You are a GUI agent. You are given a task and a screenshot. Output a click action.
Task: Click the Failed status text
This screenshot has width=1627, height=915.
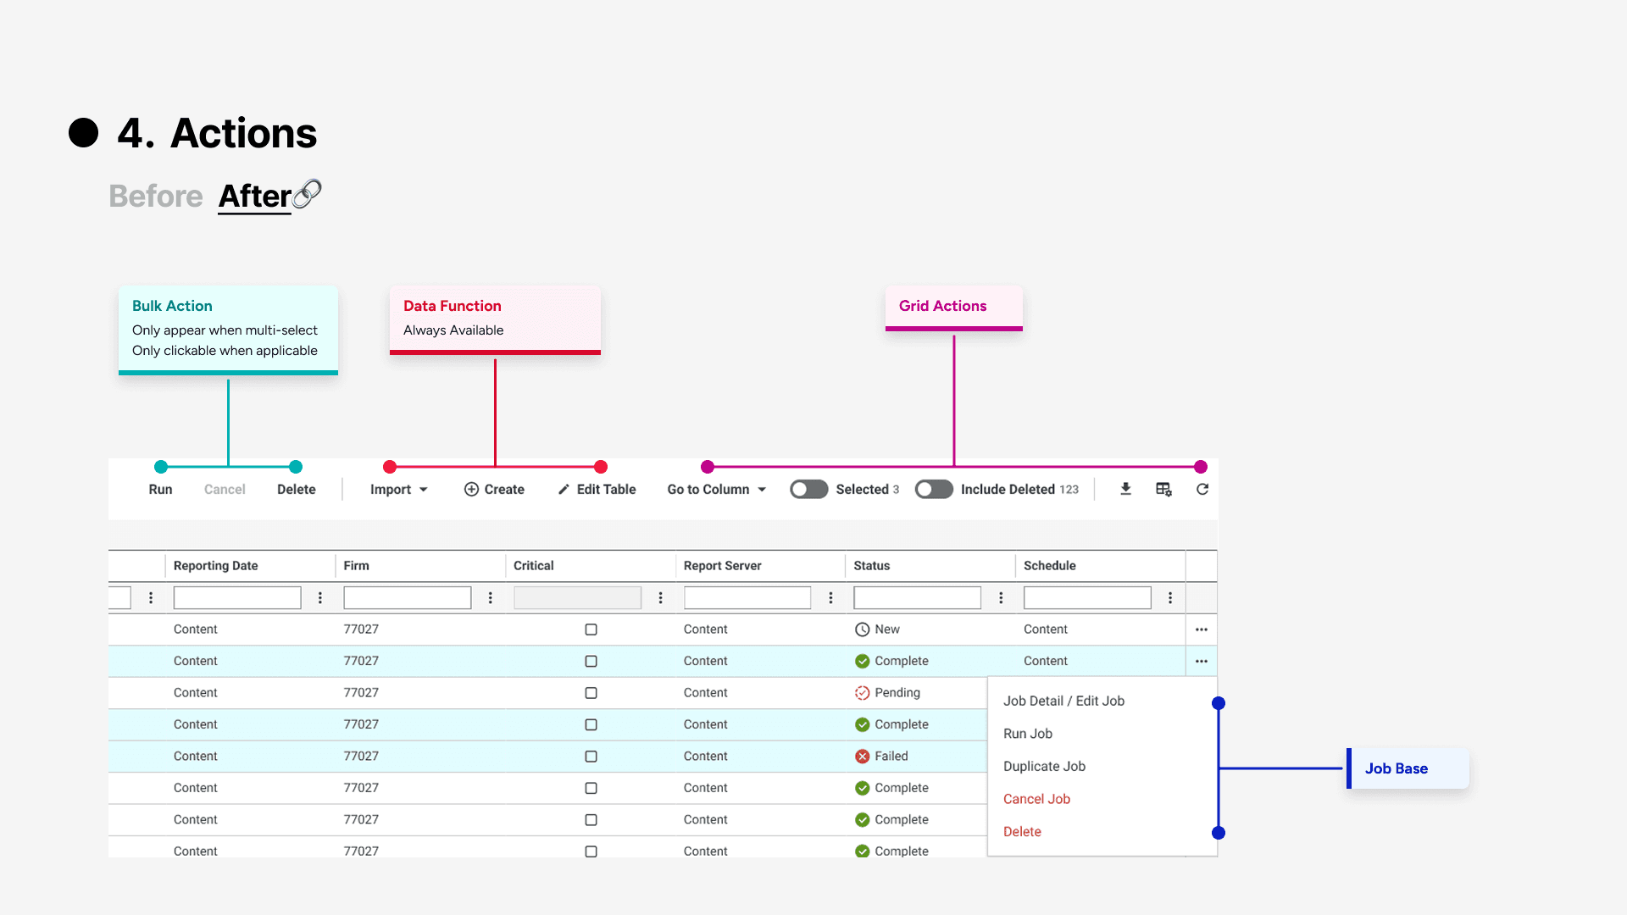tap(891, 757)
